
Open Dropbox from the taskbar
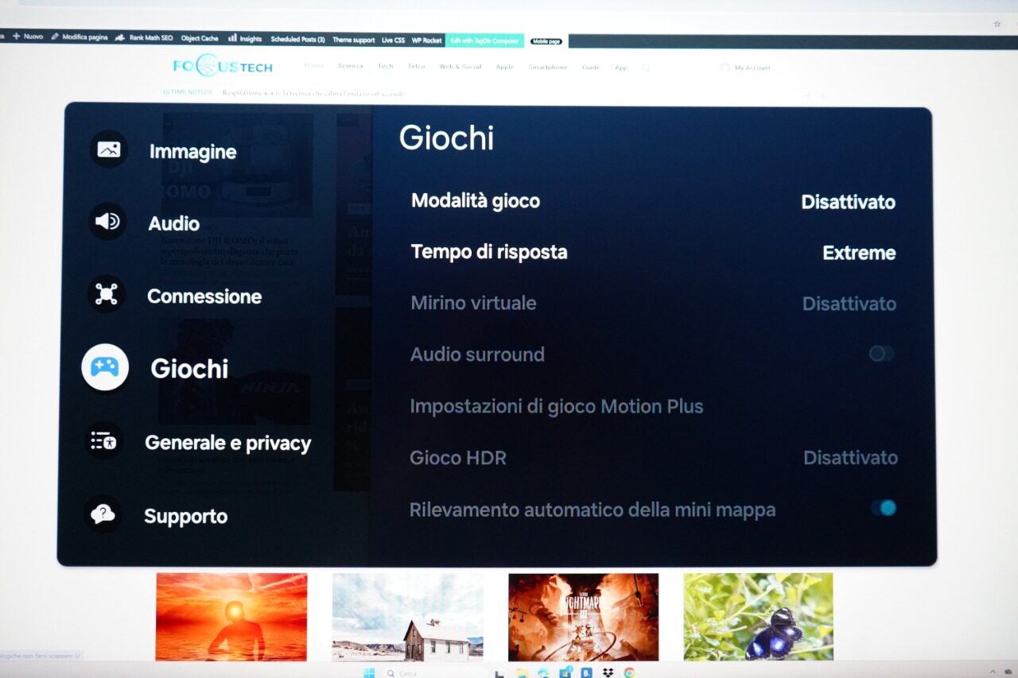pyautogui.click(x=608, y=672)
